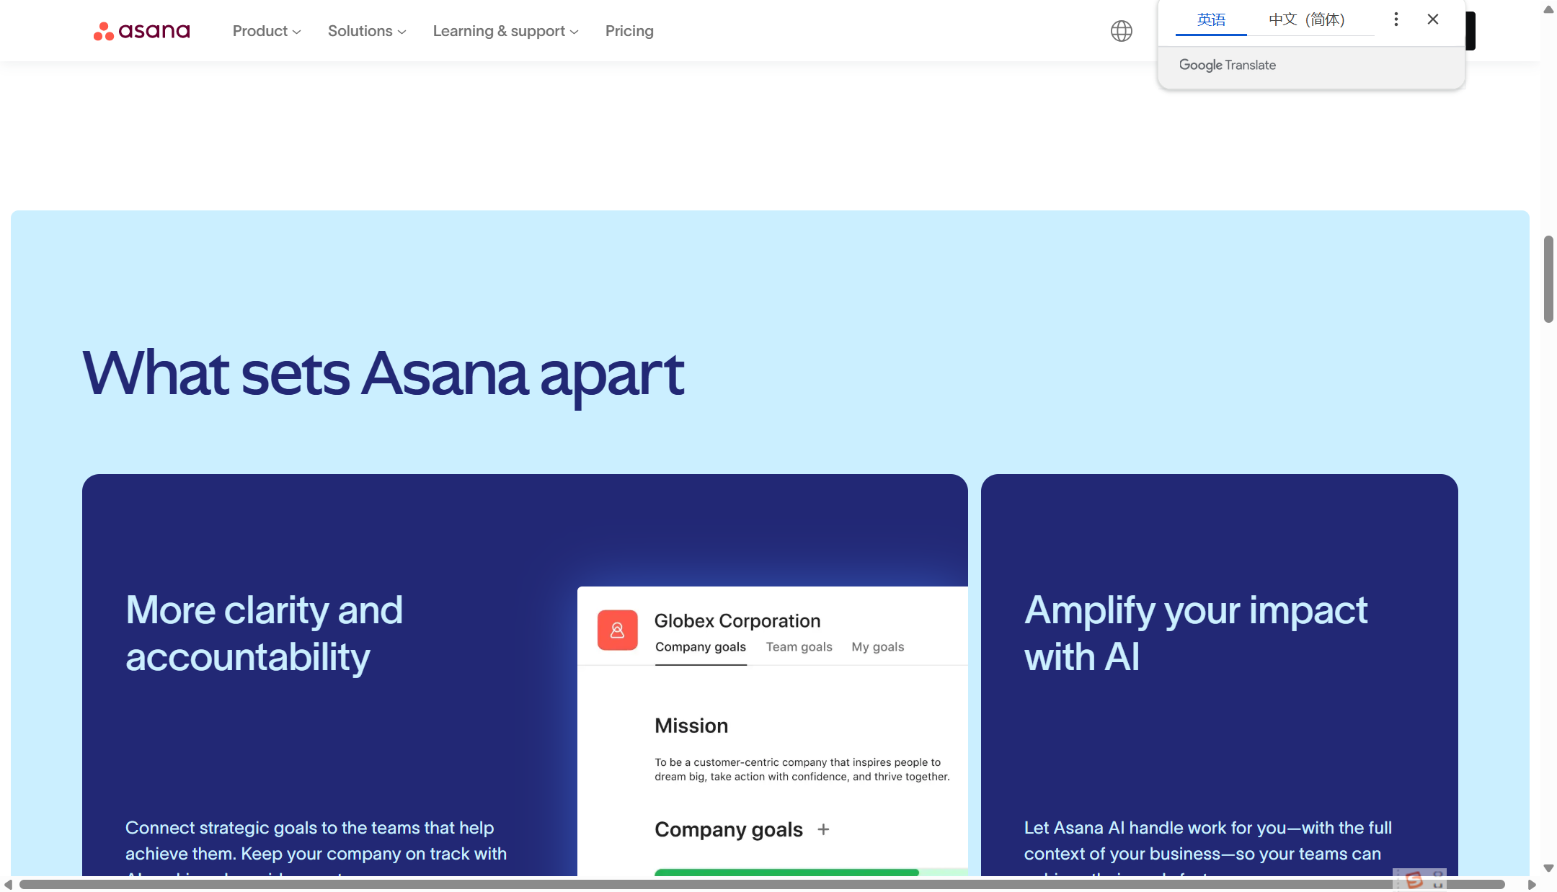Open Google Translate options menu (three dots)
Screen dimensions: 1557x892
click(1396, 19)
